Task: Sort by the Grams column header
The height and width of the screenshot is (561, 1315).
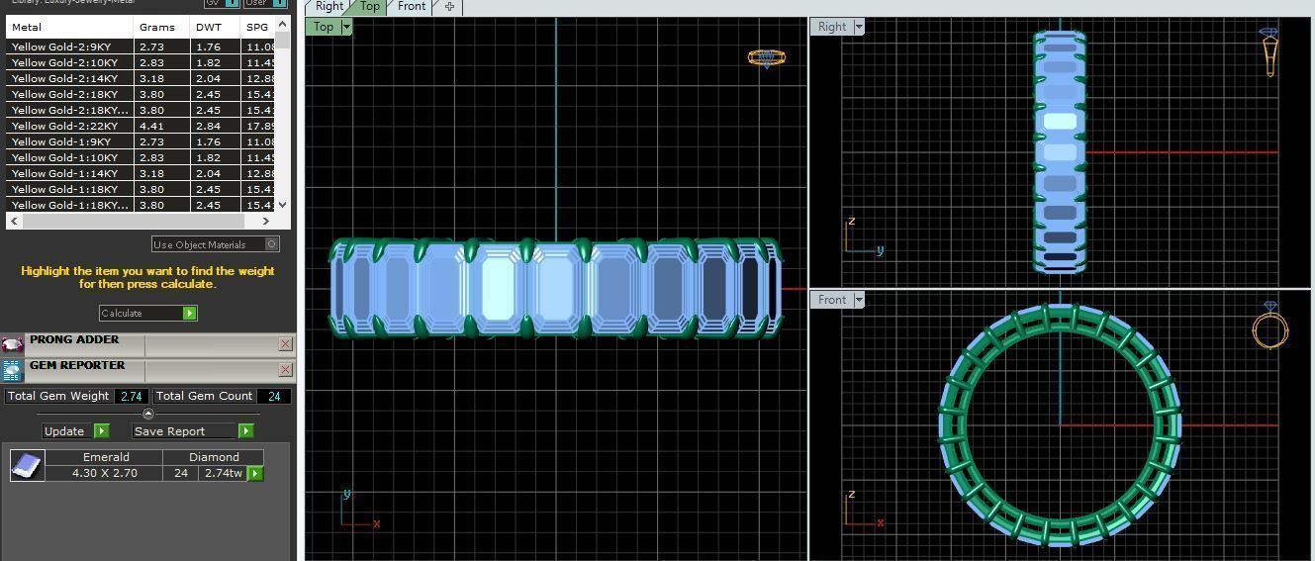Action: click(161, 28)
